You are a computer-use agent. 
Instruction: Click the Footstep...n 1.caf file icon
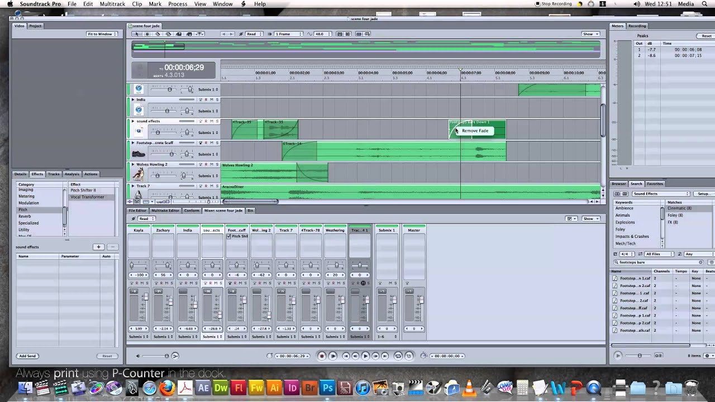click(x=615, y=278)
